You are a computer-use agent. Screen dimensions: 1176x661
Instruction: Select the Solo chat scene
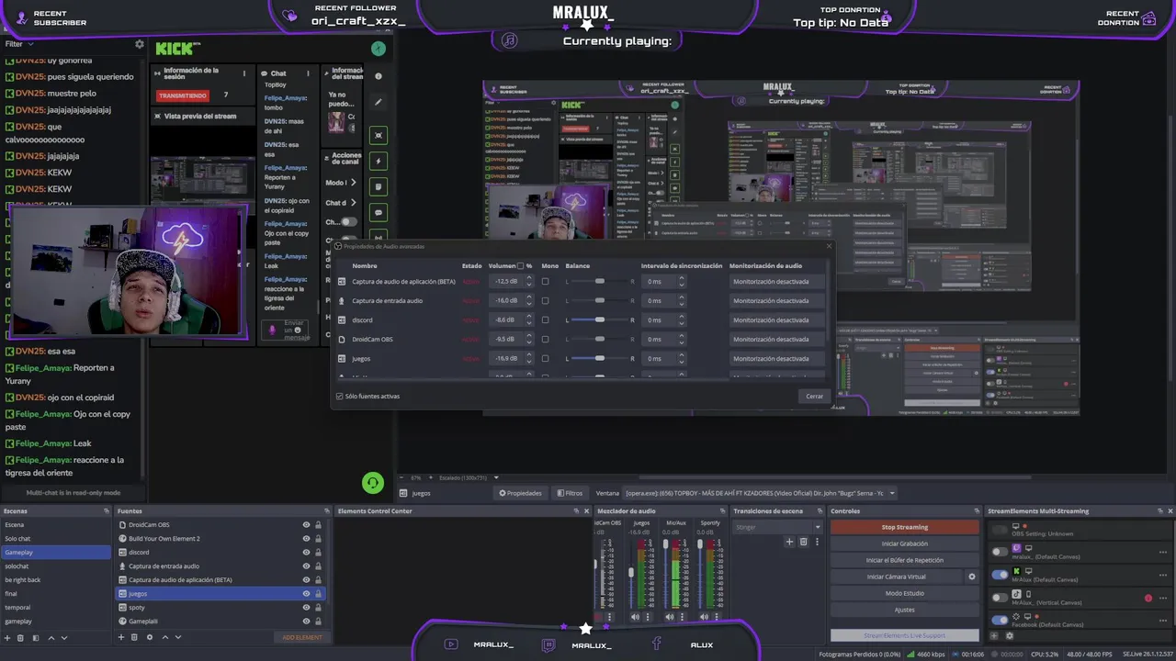click(55, 539)
